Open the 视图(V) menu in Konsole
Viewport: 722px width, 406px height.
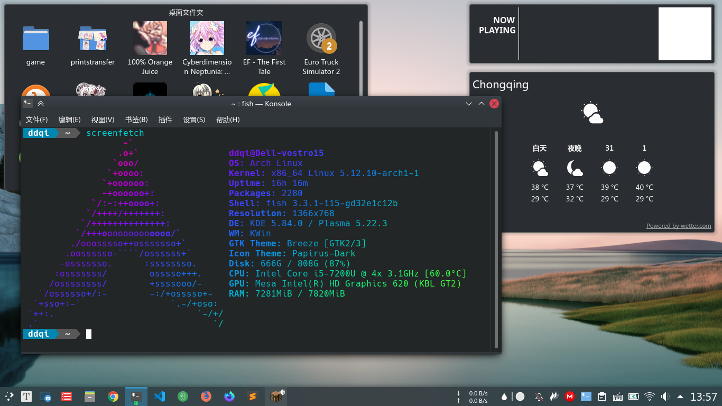pyautogui.click(x=103, y=120)
